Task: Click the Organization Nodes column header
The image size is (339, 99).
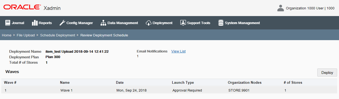Action: point(245,82)
